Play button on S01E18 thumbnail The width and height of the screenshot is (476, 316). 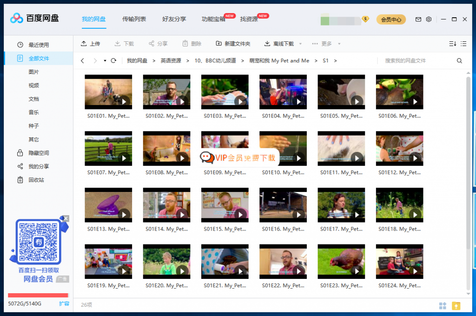click(x=415, y=215)
